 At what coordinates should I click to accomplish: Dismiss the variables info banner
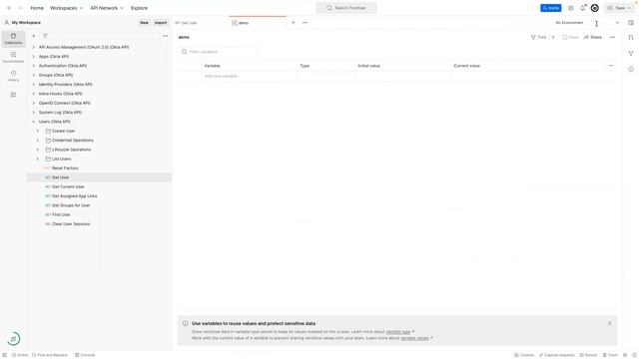coord(610,323)
